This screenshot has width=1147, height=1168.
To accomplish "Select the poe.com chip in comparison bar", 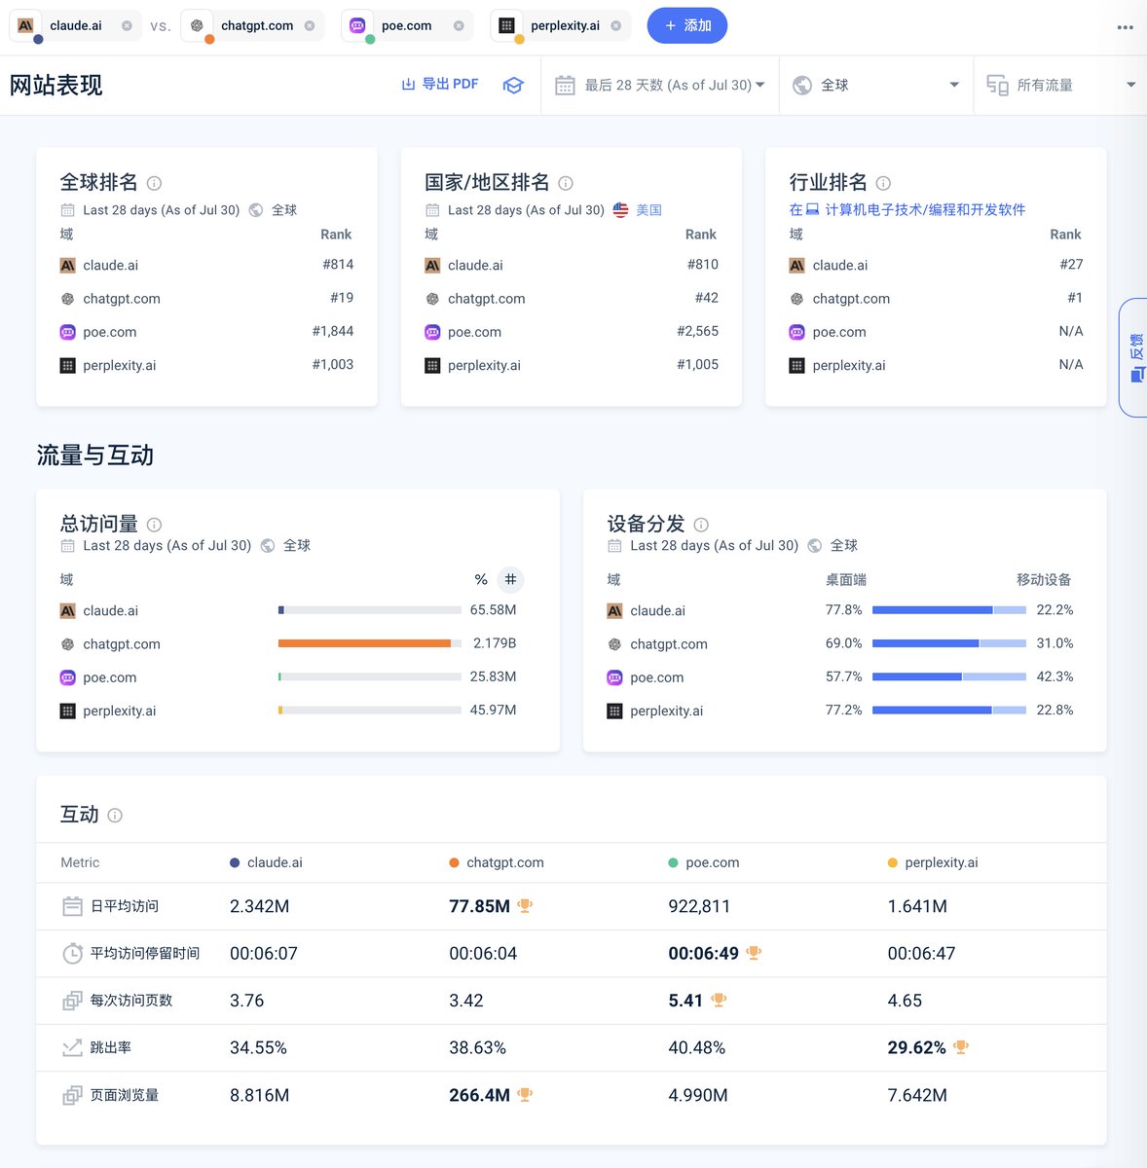I will pos(406,26).
